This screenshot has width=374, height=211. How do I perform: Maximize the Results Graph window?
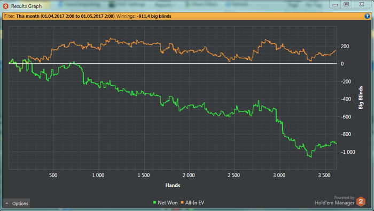tap(346, 4)
